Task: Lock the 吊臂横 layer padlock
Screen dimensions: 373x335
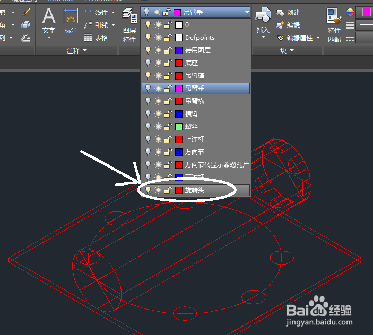Action: click(168, 101)
